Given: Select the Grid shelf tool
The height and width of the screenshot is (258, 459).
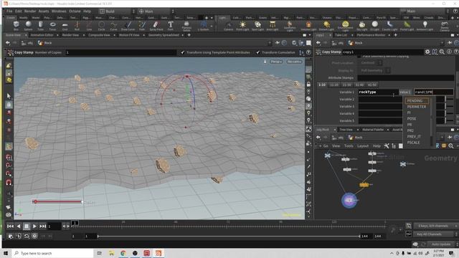Looking at the screenshot, I should (x=65, y=26).
